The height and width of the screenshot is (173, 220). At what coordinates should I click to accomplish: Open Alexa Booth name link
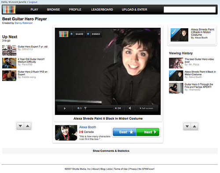(88, 127)
